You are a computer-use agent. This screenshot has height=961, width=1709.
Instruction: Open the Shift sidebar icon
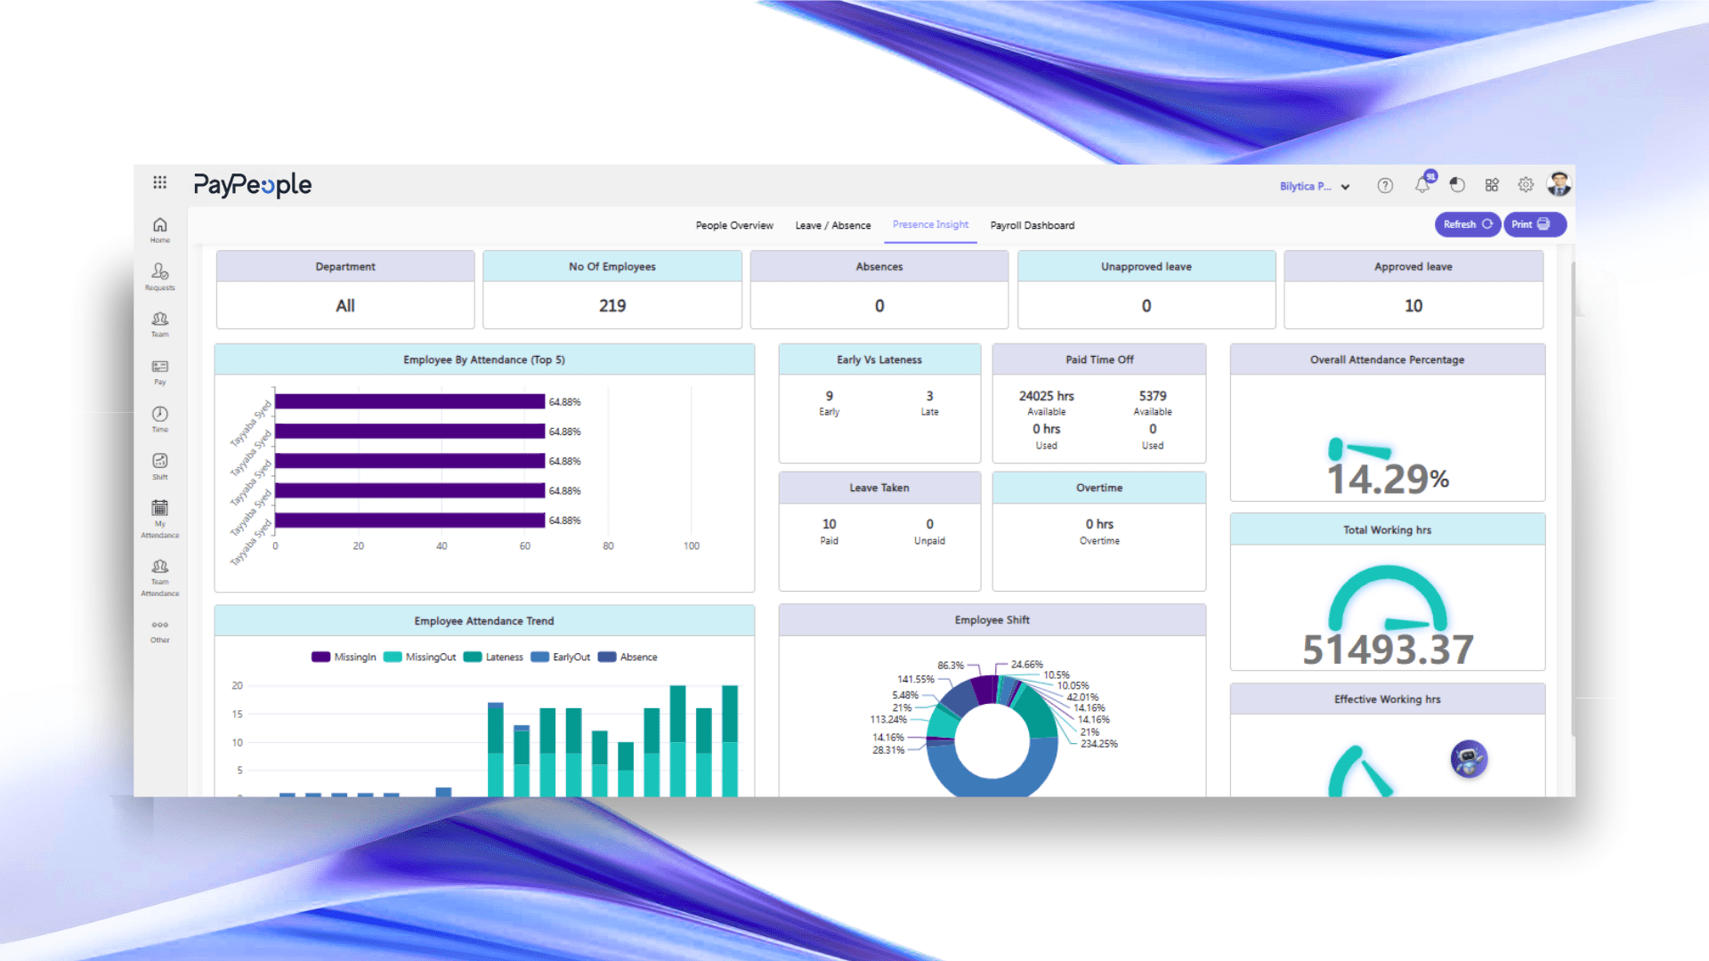(160, 465)
